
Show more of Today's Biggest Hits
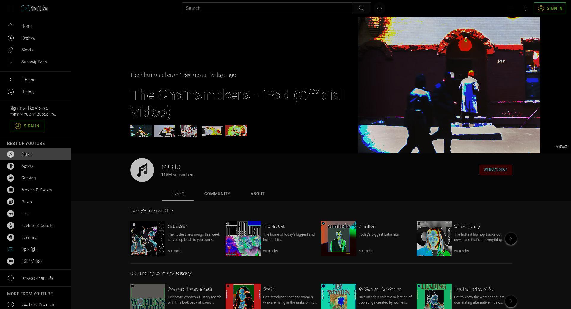(511, 239)
